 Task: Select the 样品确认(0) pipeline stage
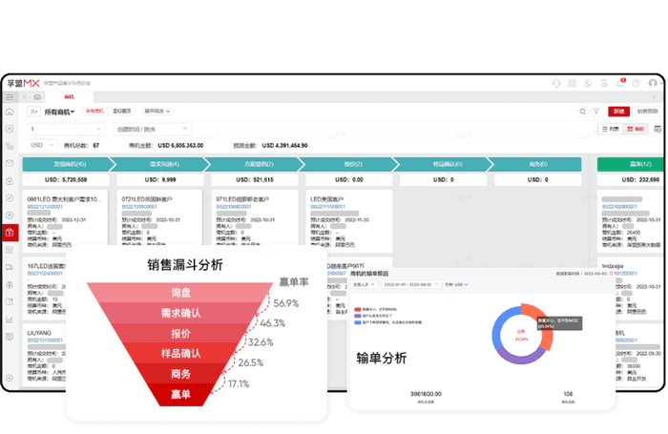coord(446,164)
